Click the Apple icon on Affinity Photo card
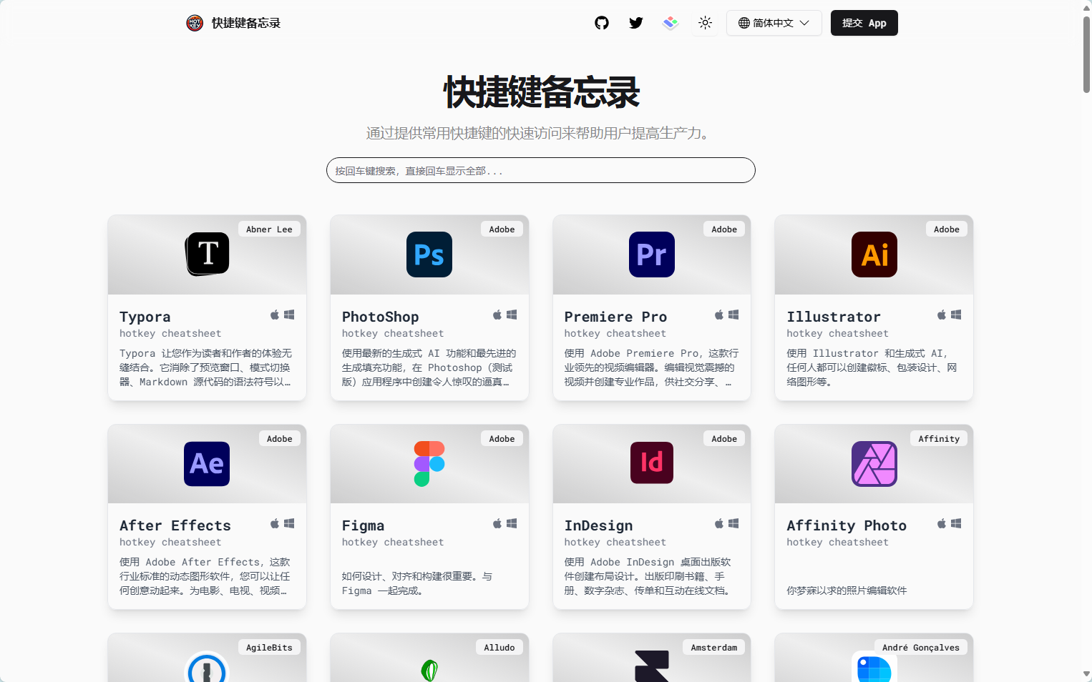Screen dimensions: 1092x682 click(x=942, y=523)
